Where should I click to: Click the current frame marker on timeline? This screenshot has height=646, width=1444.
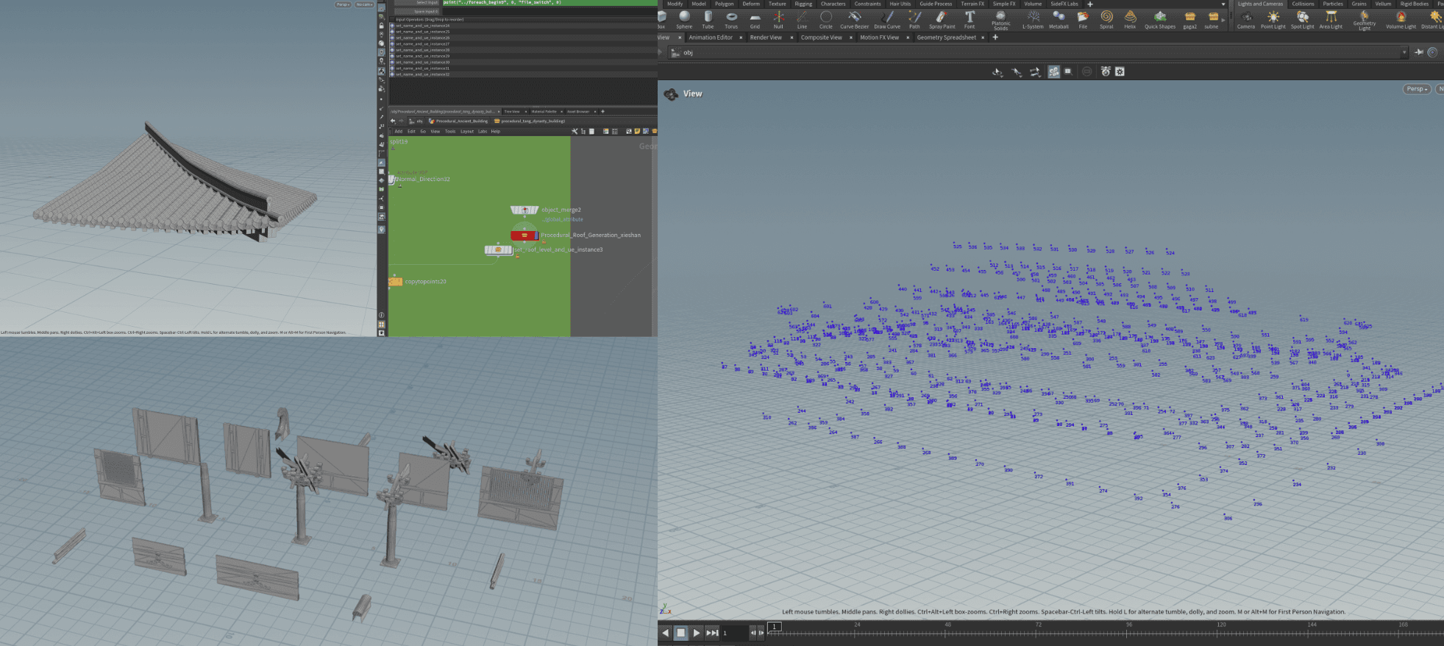pyautogui.click(x=774, y=626)
